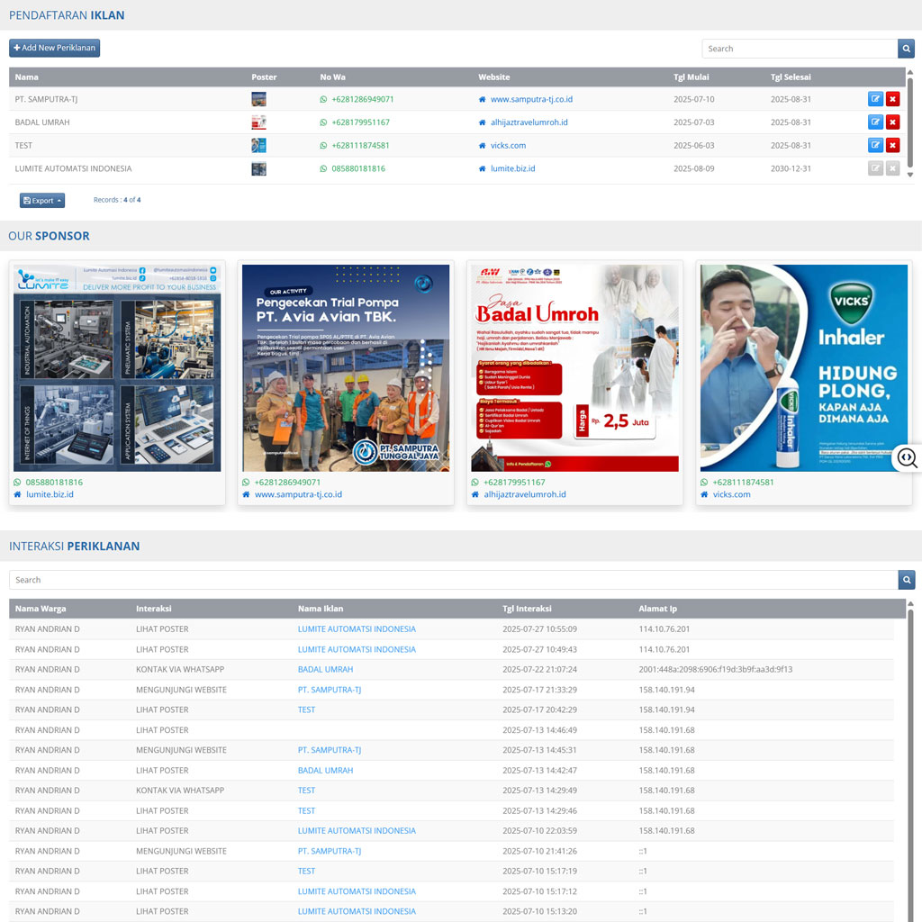The height and width of the screenshot is (922, 922).
Task: Open poster thumbnail for BADAL UMRAH row
Action: [258, 122]
